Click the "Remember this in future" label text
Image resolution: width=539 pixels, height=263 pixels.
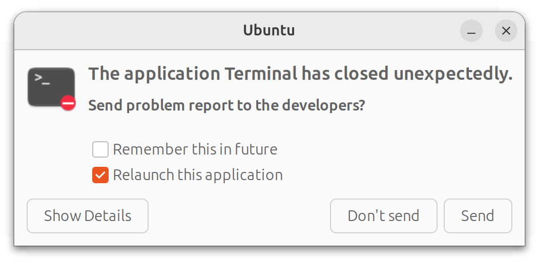[195, 149]
